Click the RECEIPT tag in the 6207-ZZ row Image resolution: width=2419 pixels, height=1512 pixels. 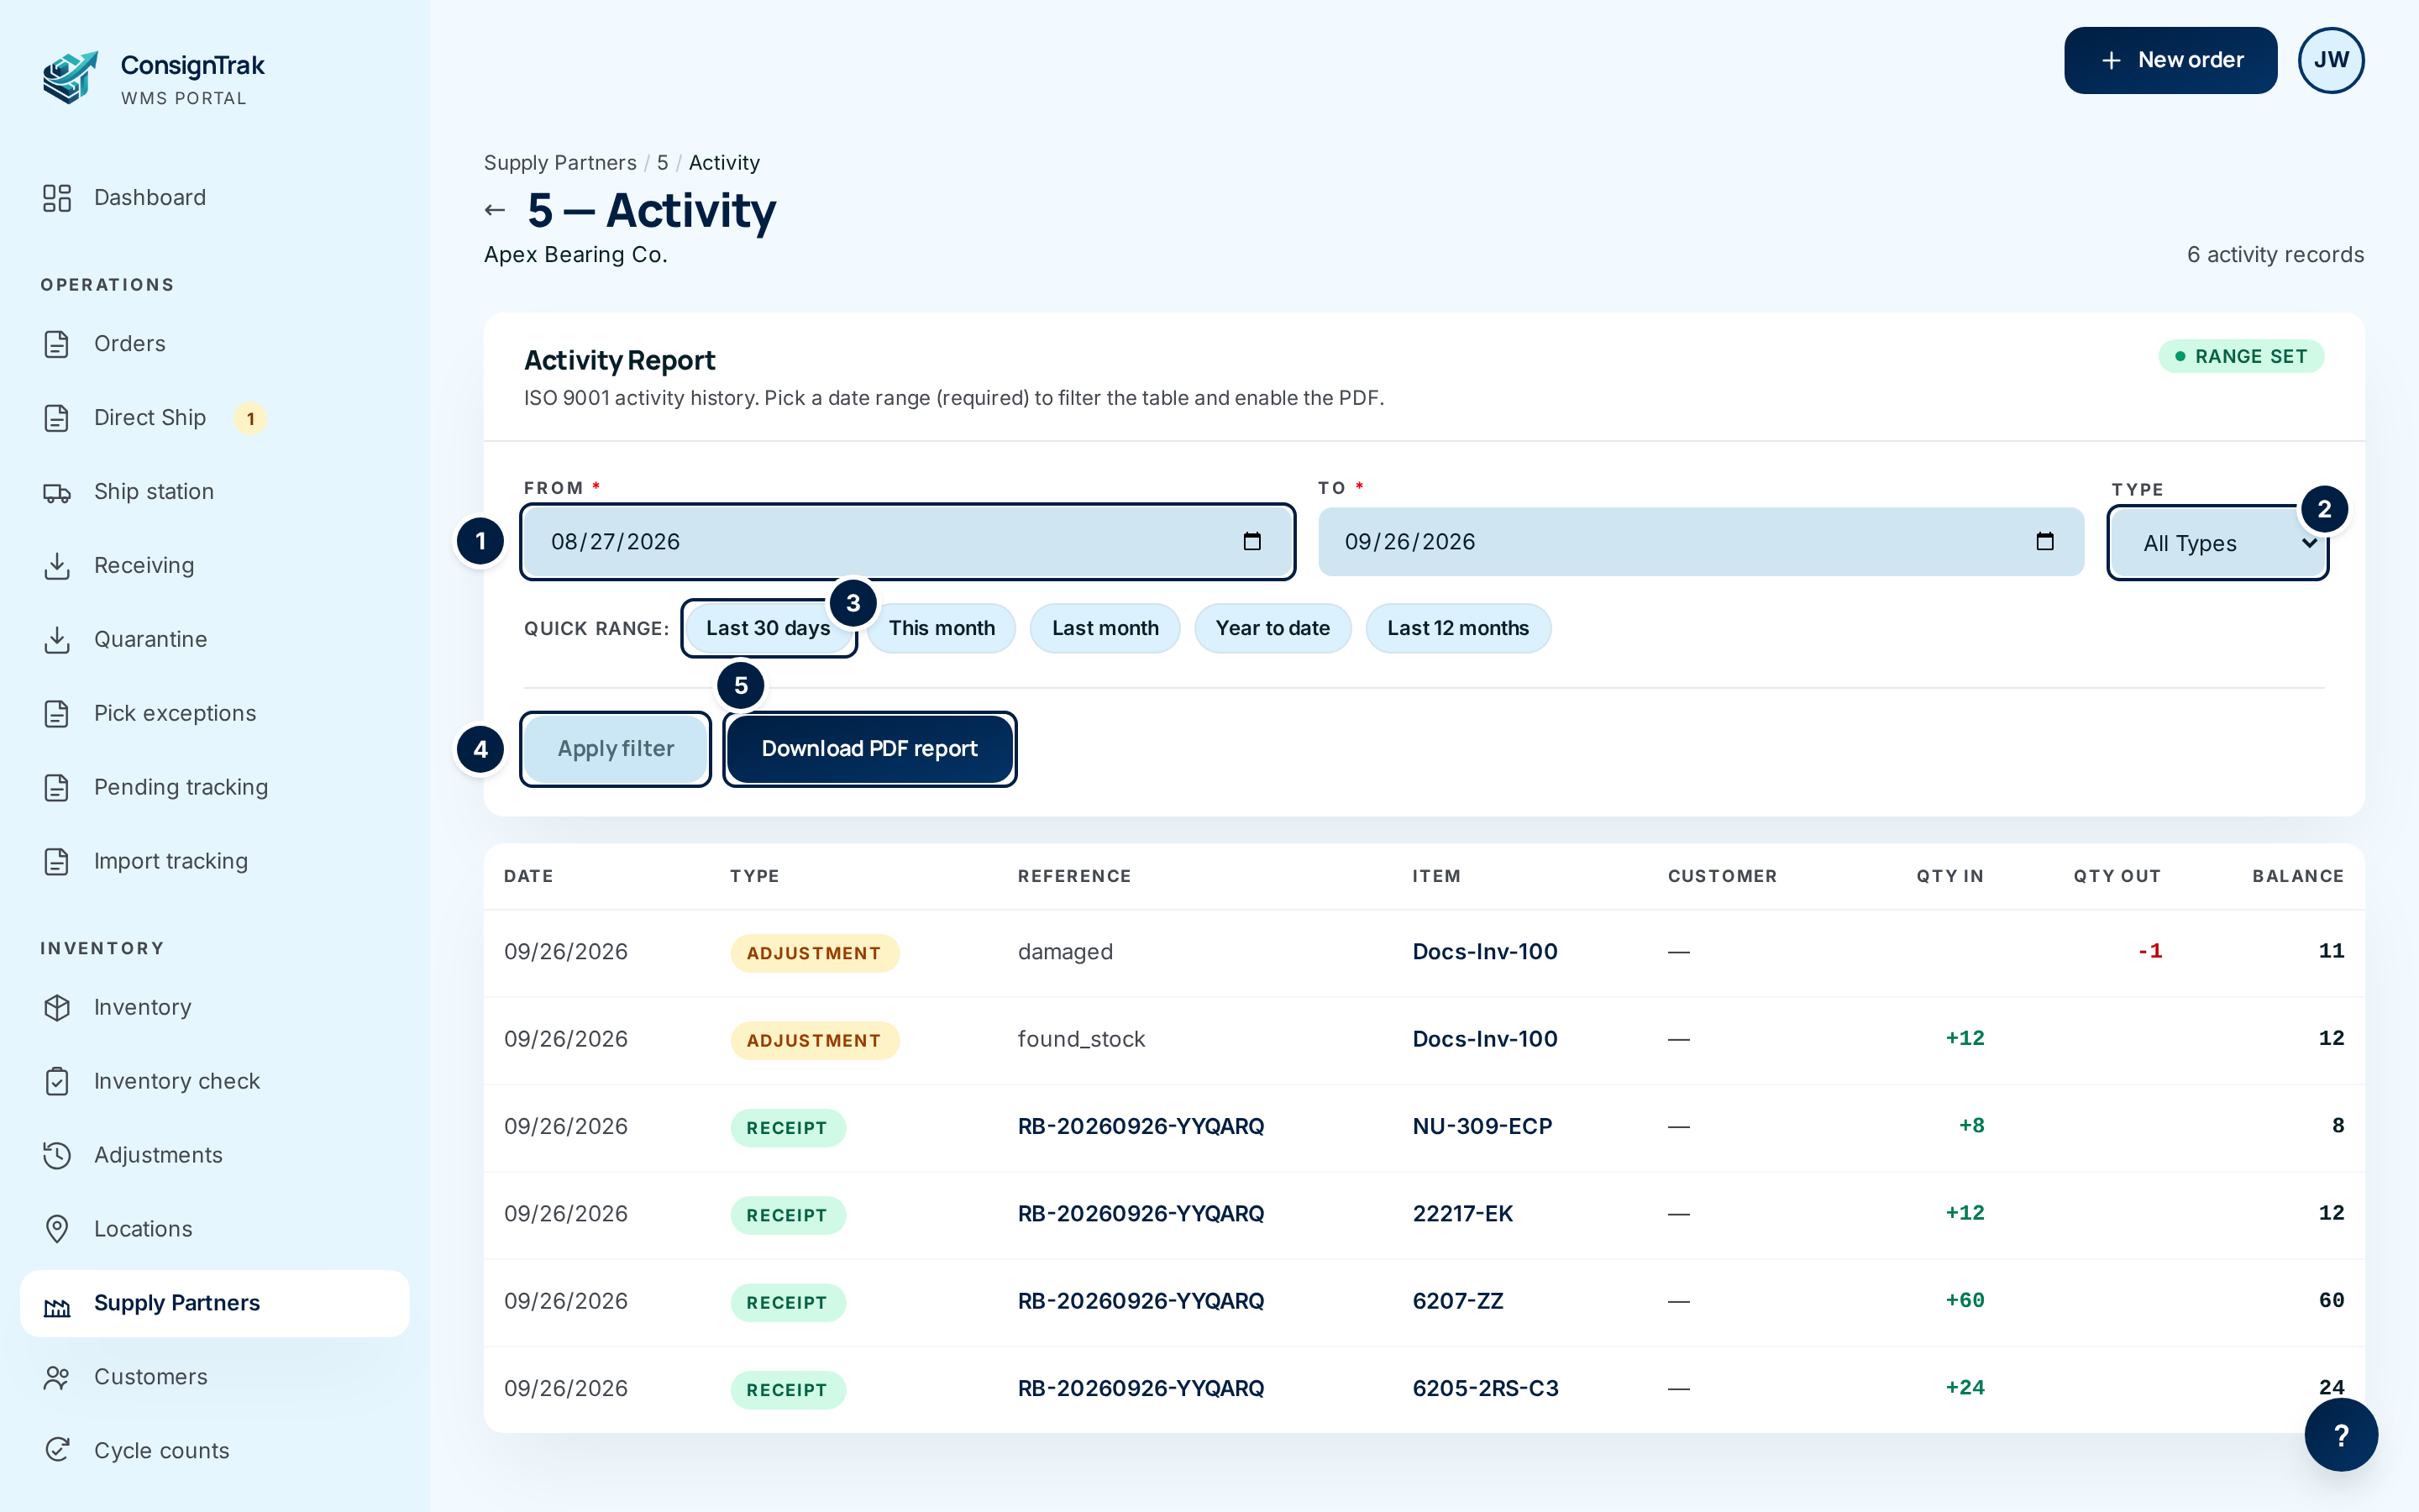(x=788, y=1302)
